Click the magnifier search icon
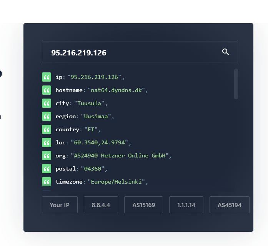This screenshot has height=246, width=268. (225, 52)
